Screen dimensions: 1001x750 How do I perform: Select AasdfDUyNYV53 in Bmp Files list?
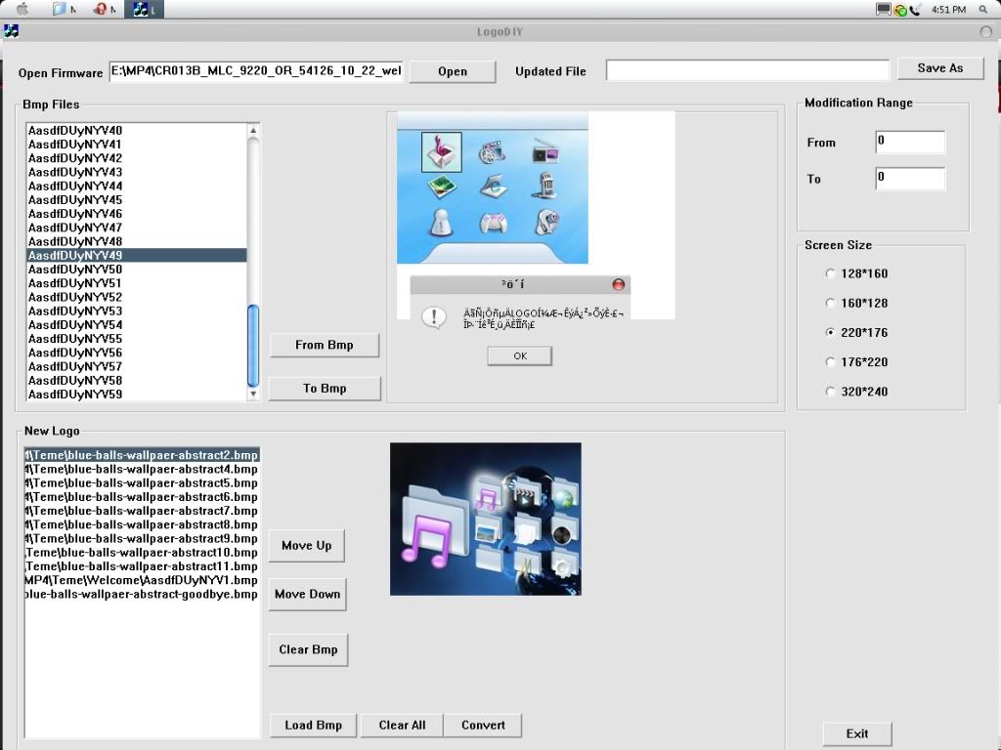pos(75,311)
